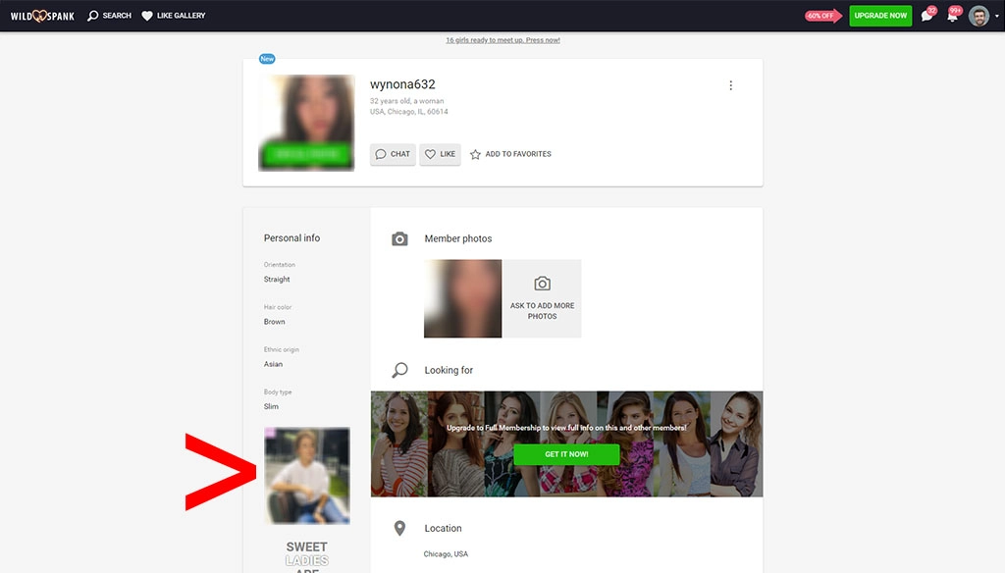Start a chat with wynona632
The width and height of the screenshot is (1005, 573).
coord(393,154)
